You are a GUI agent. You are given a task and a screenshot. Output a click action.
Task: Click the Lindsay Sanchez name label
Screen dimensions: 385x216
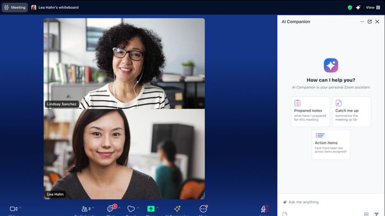(x=62, y=104)
